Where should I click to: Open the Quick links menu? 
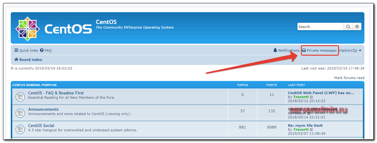pos(26,50)
